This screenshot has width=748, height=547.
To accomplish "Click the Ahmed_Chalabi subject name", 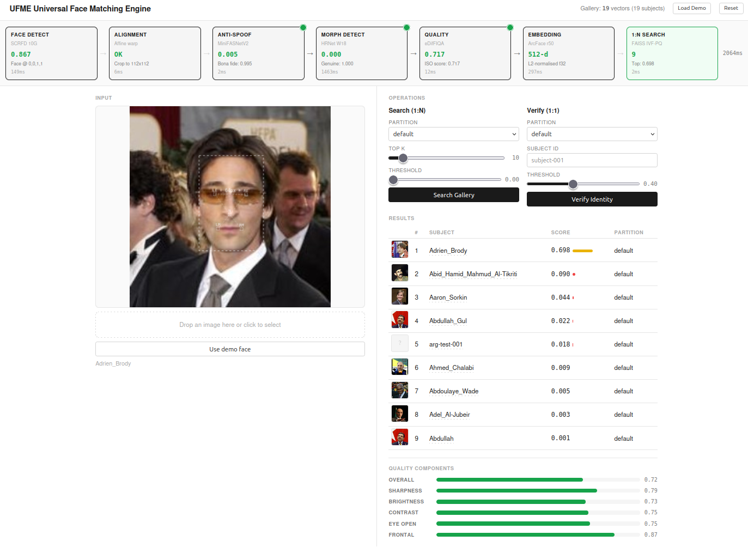I will 451,368.
